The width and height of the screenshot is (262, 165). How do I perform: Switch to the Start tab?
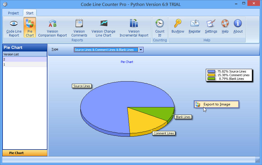(30, 13)
